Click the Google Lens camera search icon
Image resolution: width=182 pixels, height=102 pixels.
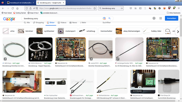click(104, 18)
